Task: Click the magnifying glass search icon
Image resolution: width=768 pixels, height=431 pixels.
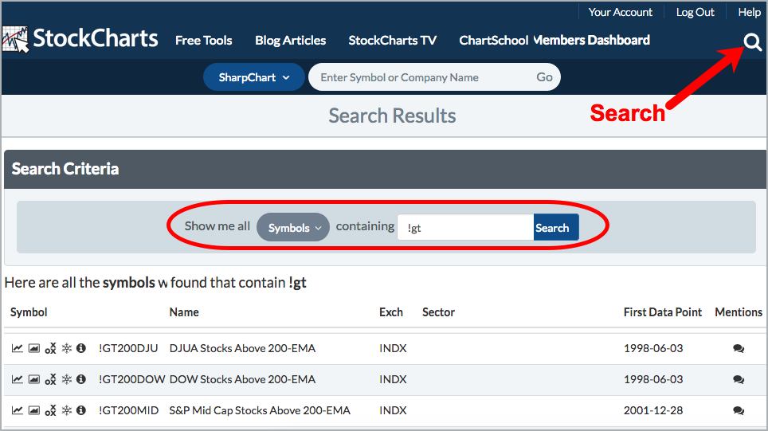Action: point(751,42)
